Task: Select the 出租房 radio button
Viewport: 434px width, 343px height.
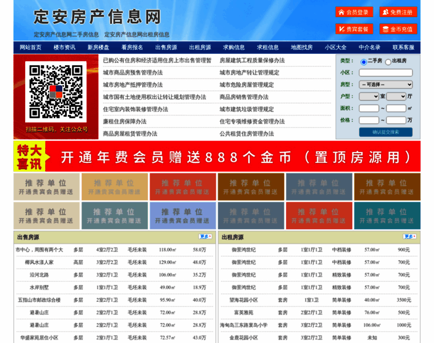Action: coord(388,62)
